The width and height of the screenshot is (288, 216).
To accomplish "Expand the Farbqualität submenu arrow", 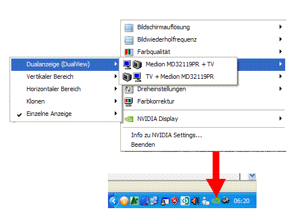I will click(x=281, y=52).
